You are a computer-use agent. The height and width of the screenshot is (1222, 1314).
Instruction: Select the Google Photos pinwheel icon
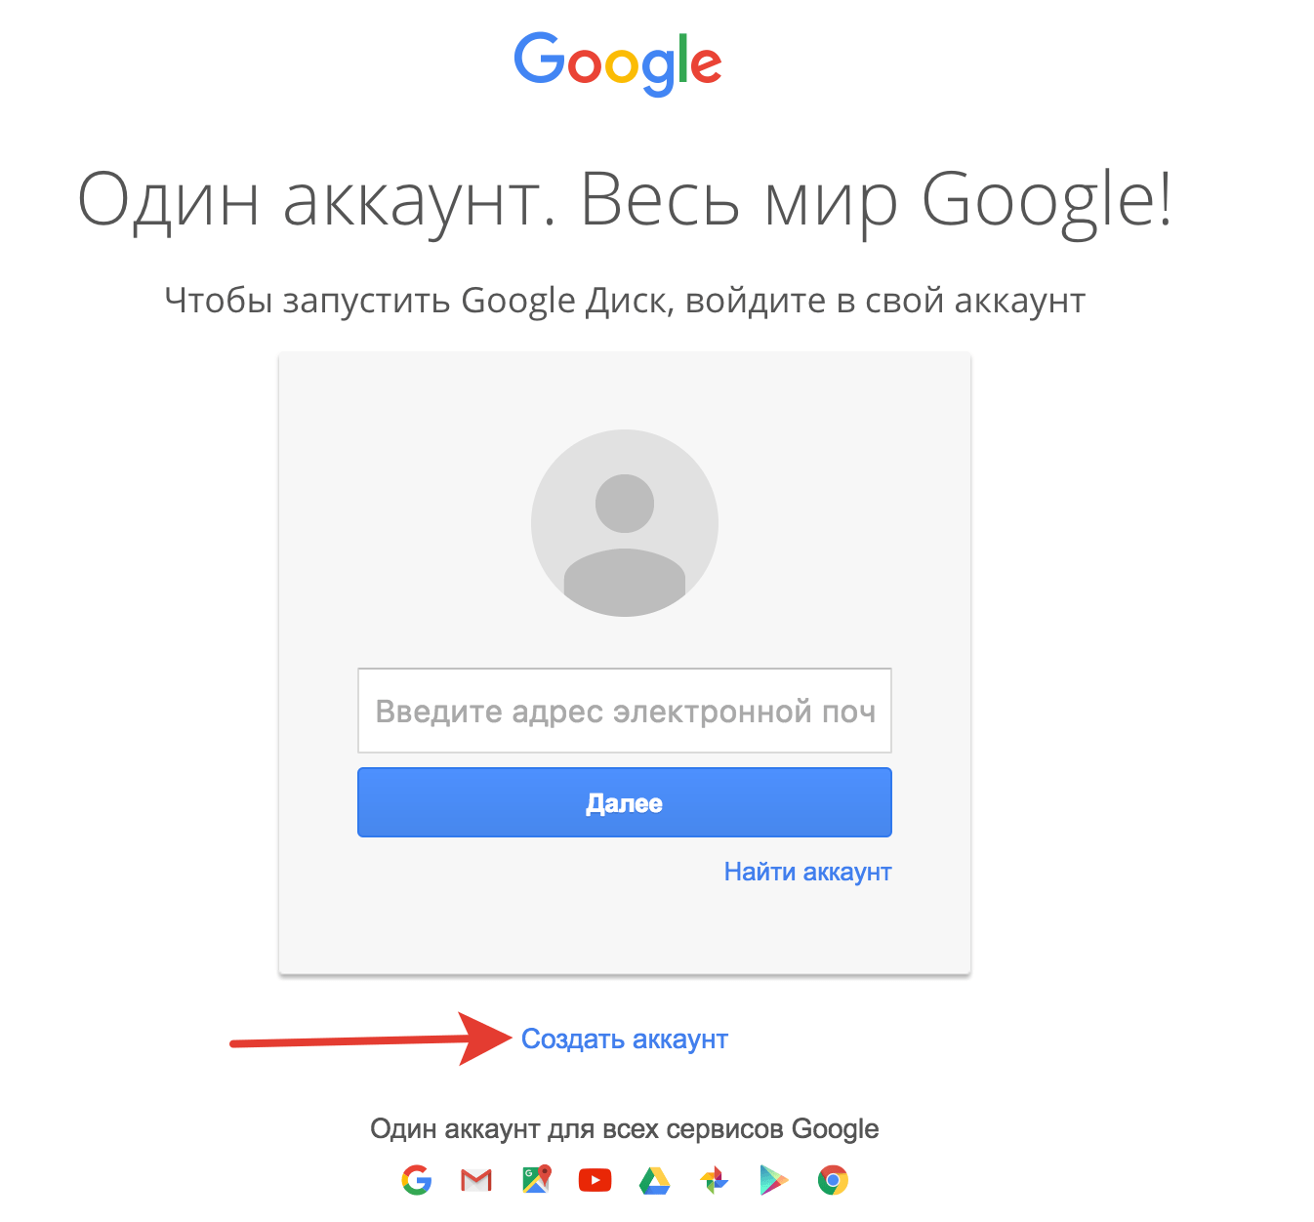(715, 1180)
